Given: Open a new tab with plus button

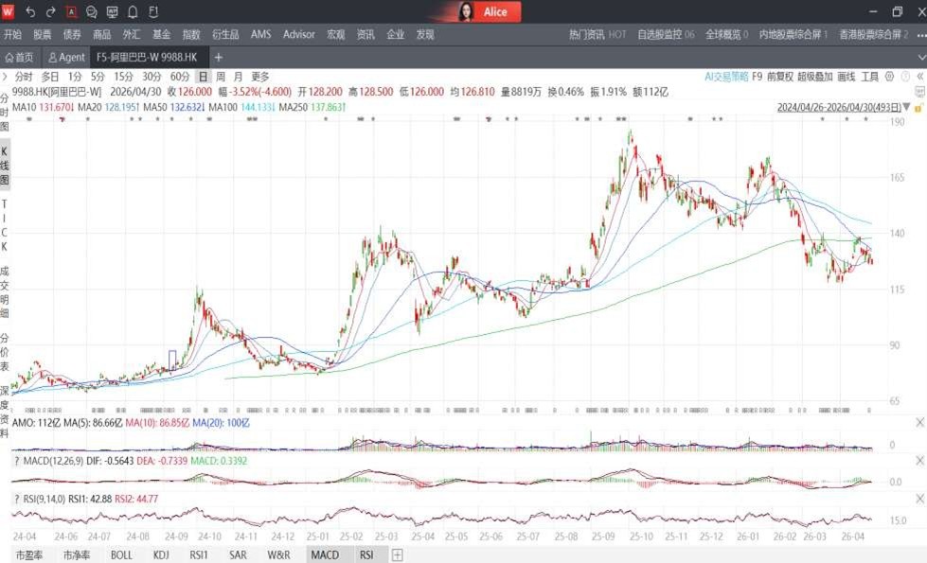Looking at the screenshot, I should [x=219, y=58].
